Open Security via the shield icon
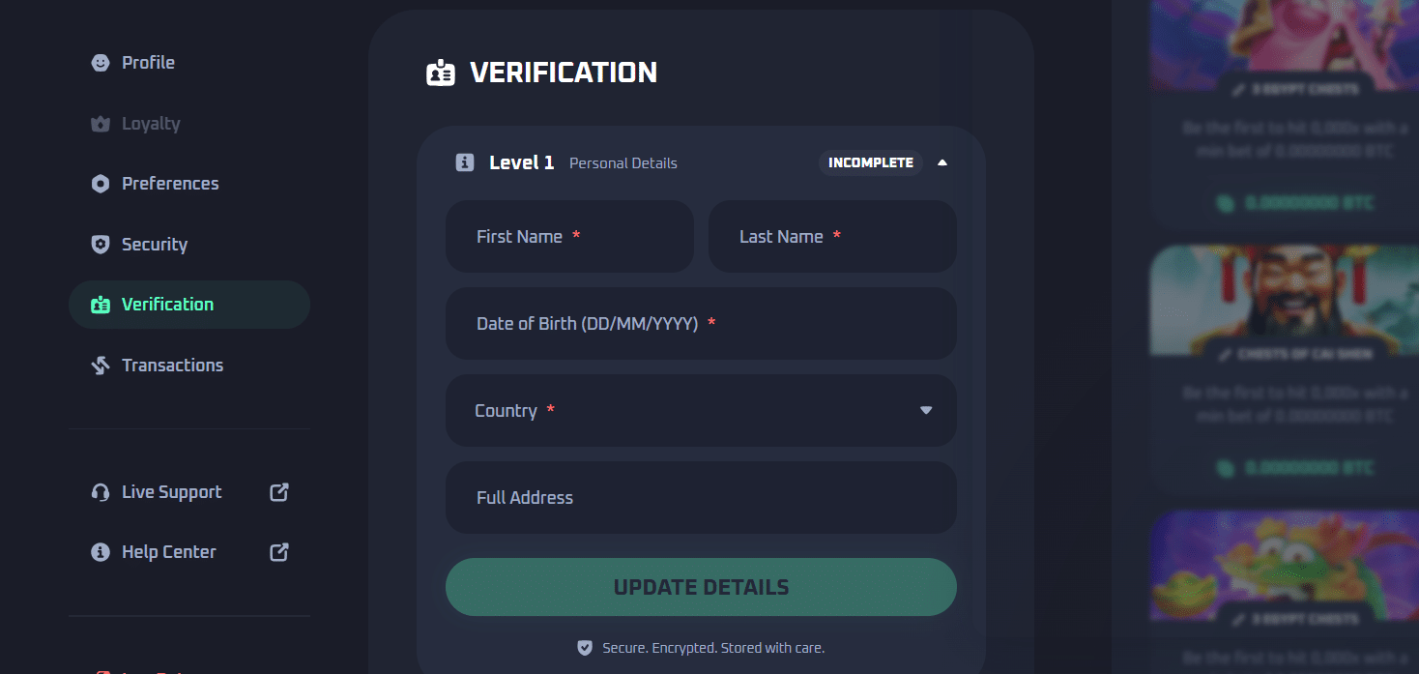This screenshot has width=1419, height=674. [100, 244]
